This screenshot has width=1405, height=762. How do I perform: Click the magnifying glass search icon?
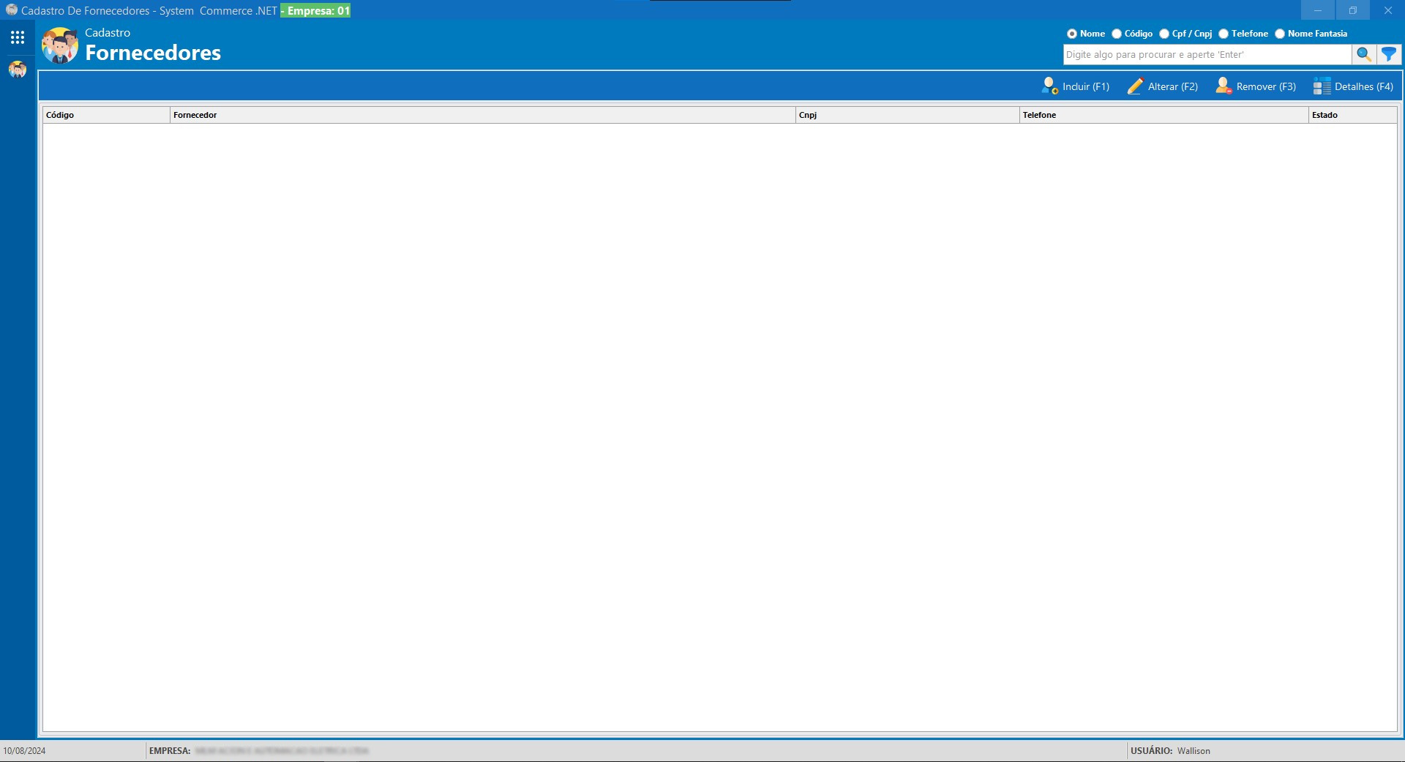point(1363,54)
